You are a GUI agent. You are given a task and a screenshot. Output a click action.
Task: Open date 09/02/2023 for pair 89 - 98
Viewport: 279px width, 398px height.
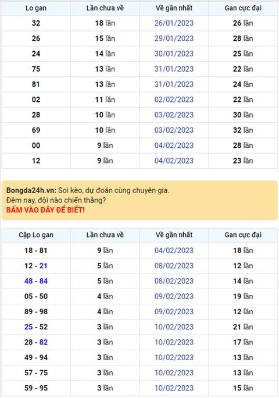click(x=174, y=312)
